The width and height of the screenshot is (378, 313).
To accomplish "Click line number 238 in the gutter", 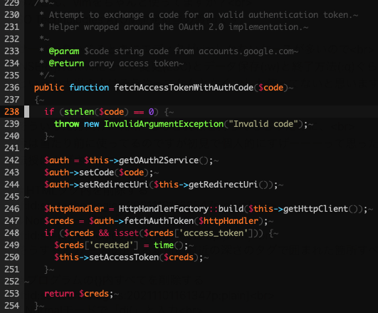I will pos(12,112).
